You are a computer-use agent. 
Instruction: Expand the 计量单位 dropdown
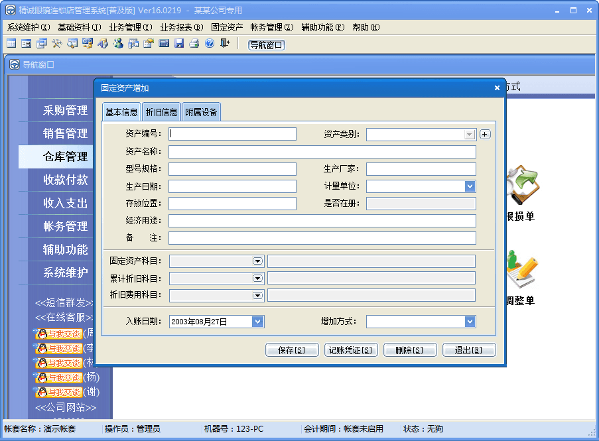point(470,186)
